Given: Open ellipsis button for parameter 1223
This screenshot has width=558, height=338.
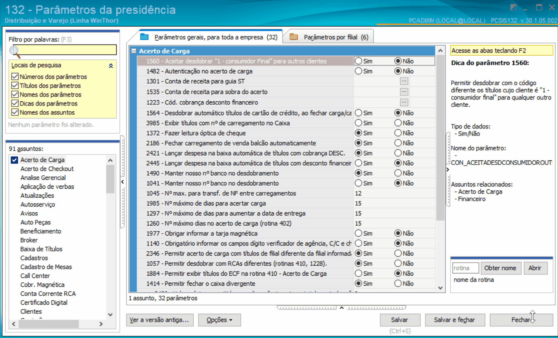Looking at the screenshot, I should [404, 102].
